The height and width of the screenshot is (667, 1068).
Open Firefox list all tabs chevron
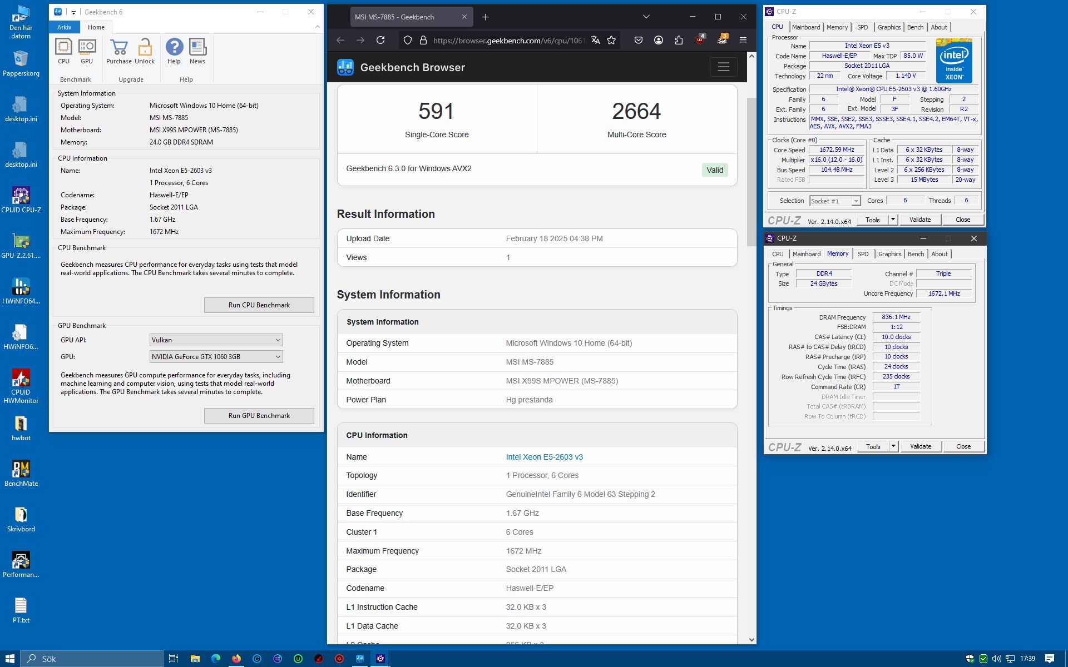(x=646, y=17)
